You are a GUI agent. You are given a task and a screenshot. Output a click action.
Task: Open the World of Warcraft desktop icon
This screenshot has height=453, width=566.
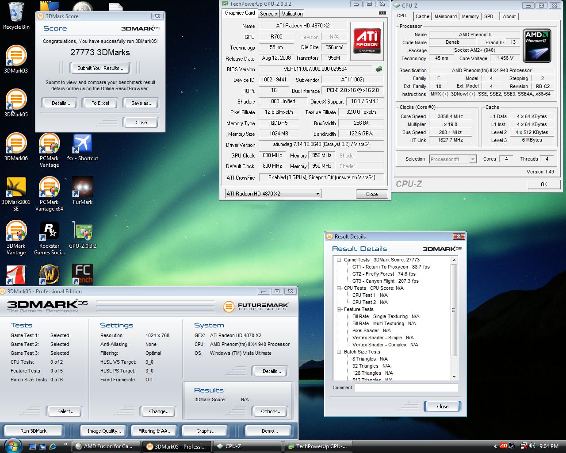click(x=49, y=274)
